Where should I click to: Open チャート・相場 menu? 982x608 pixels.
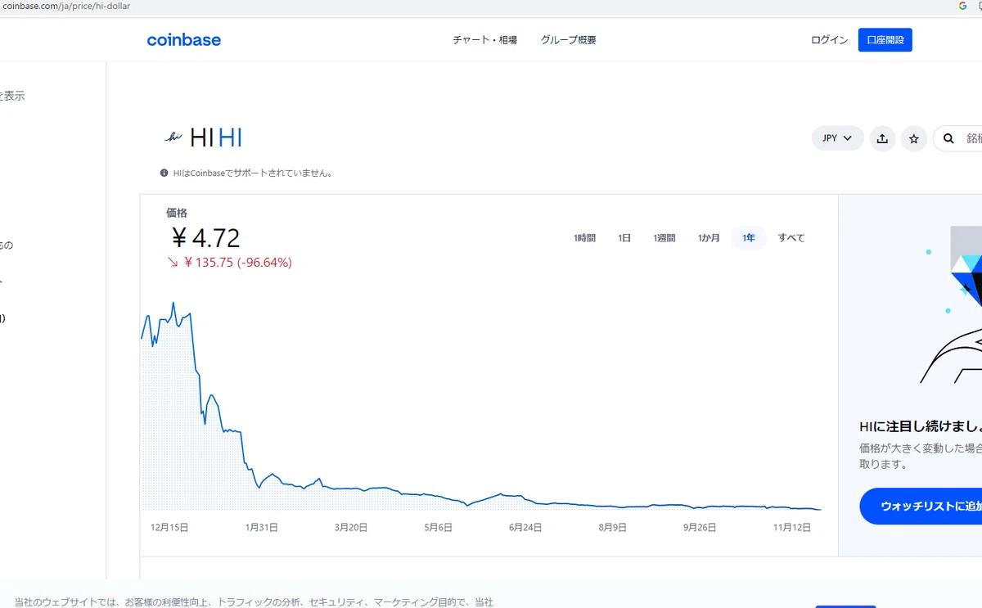click(x=485, y=39)
